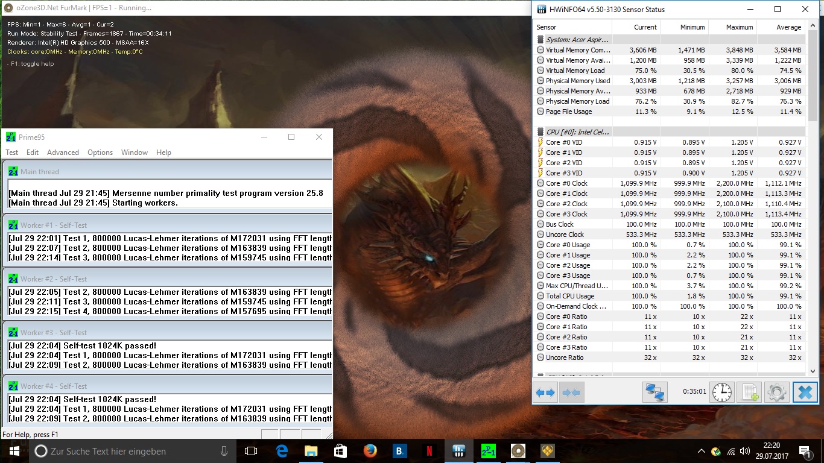Click the greyed shrink-layout arrows in HWiNFO
824x463 pixels.
(x=570, y=392)
